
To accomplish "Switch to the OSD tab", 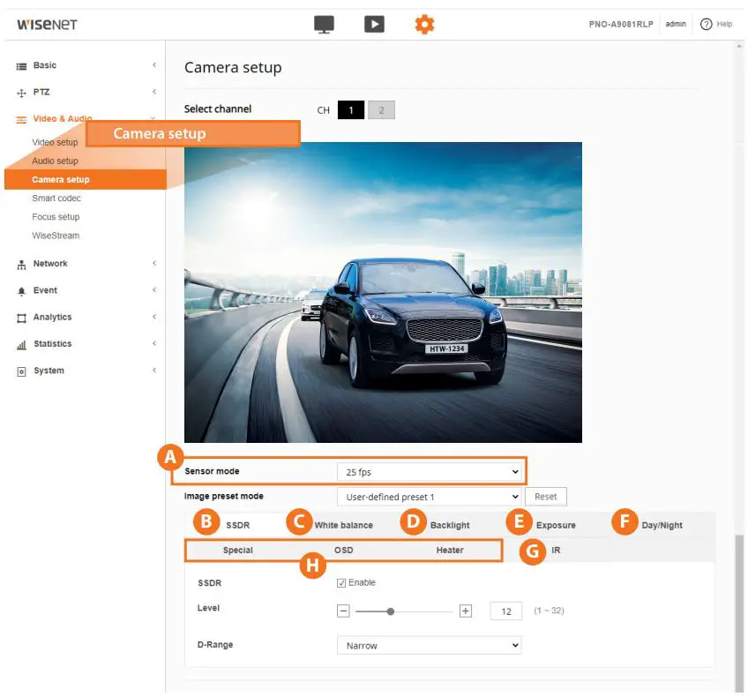I will [x=343, y=550].
